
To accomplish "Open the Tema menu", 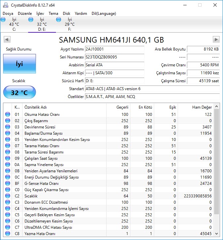I will click(x=53, y=14).
